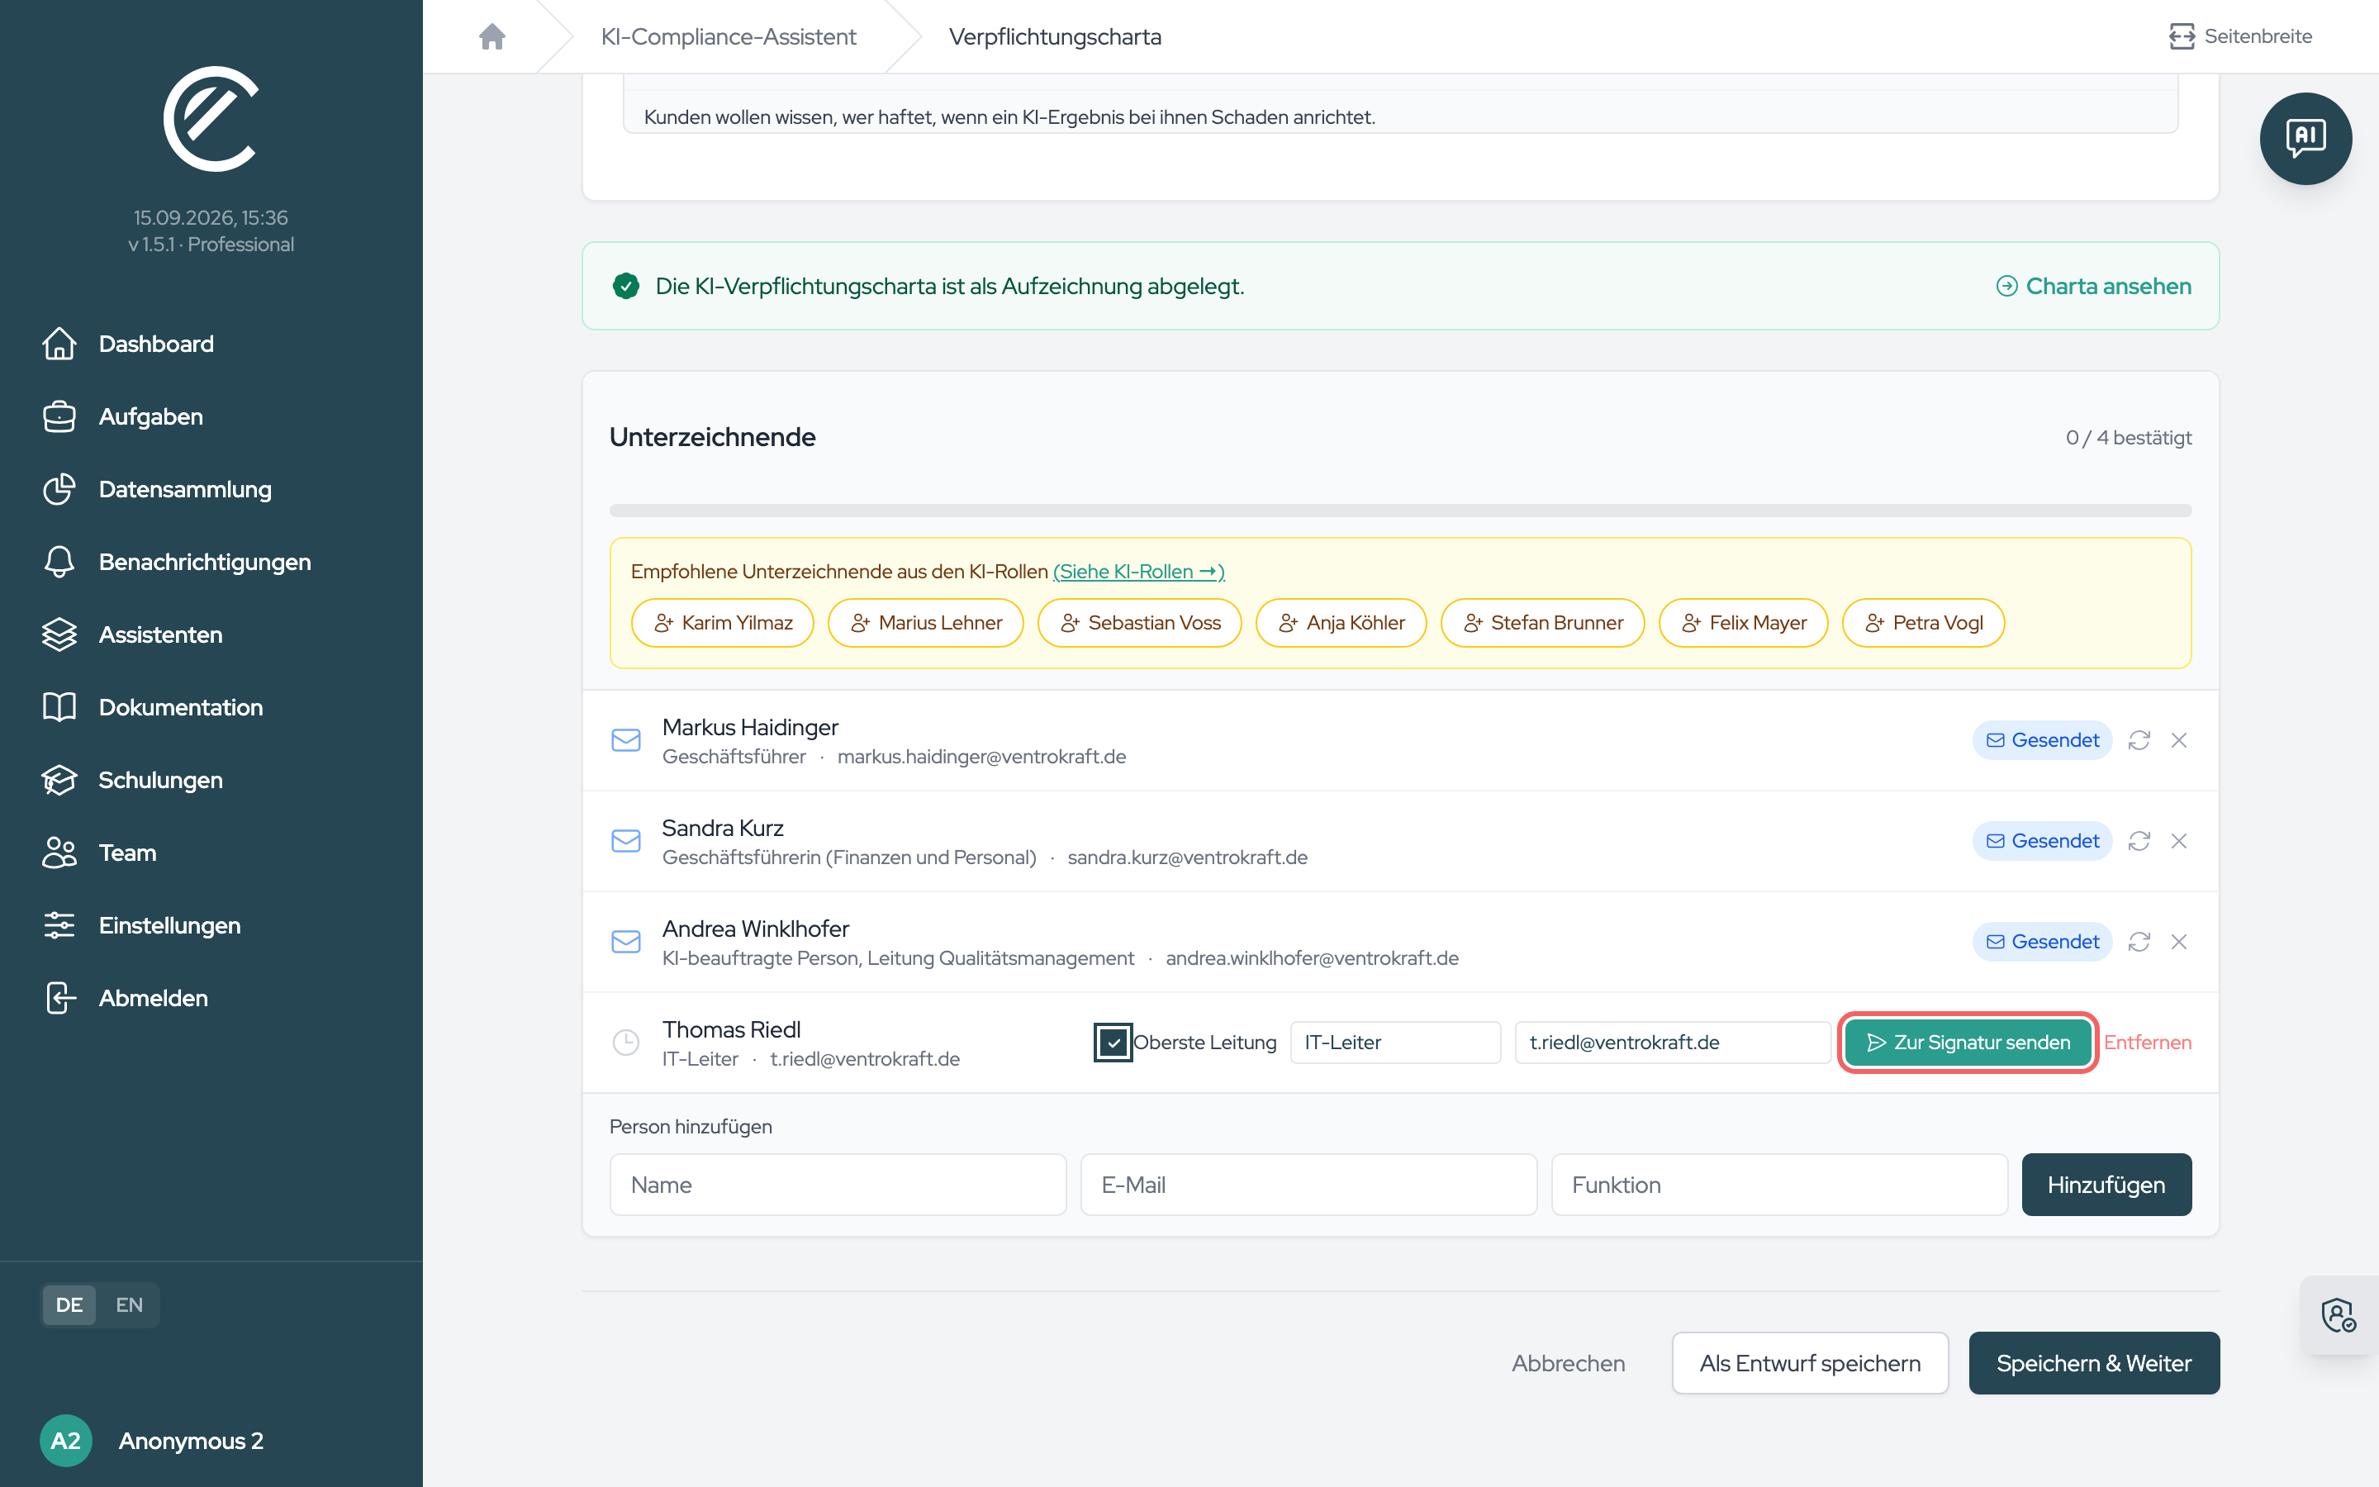The height and width of the screenshot is (1487, 2379).
Task: Resend invitation to Sandra Kurz
Action: point(2139,841)
